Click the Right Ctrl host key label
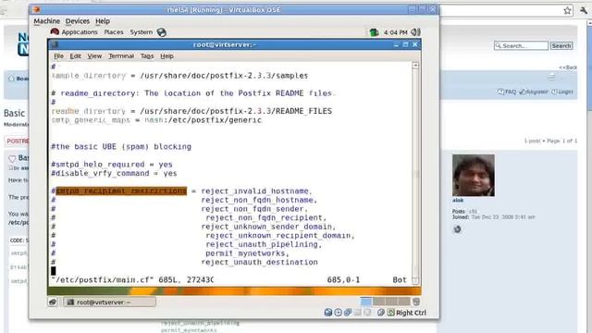This screenshot has width=592, height=333. coord(411,313)
